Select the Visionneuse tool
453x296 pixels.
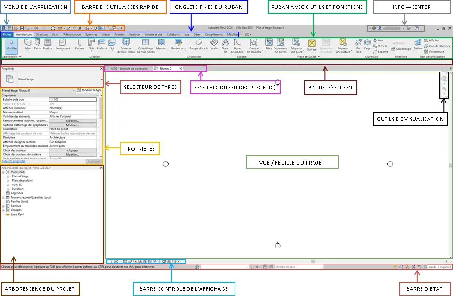point(433,52)
